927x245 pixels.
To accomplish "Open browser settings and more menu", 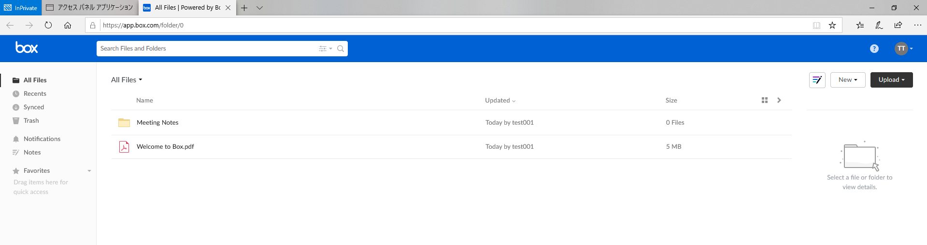I will (x=918, y=26).
